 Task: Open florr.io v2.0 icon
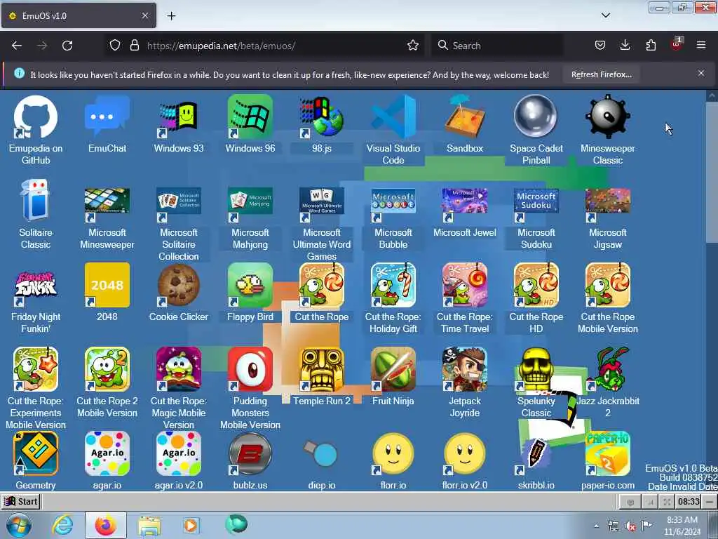point(464,454)
